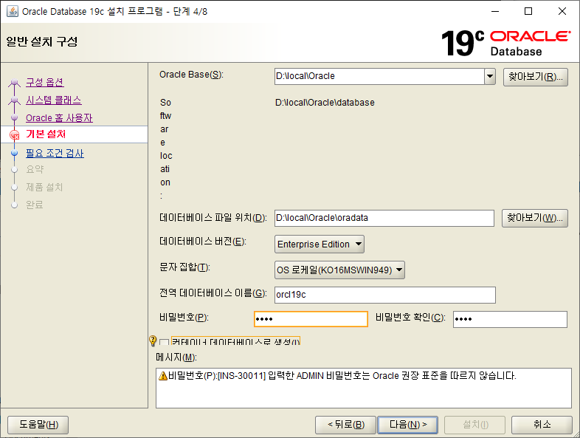
Task: Click the current 기본 설치 step marker icon
Action: click(x=15, y=134)
